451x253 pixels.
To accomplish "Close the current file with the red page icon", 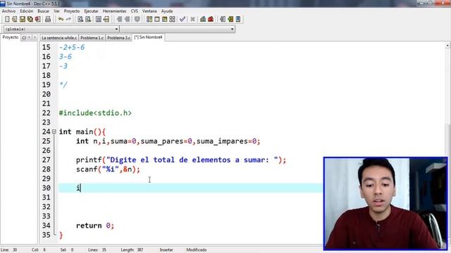I will pyautogui.click(x=37, y=19).
